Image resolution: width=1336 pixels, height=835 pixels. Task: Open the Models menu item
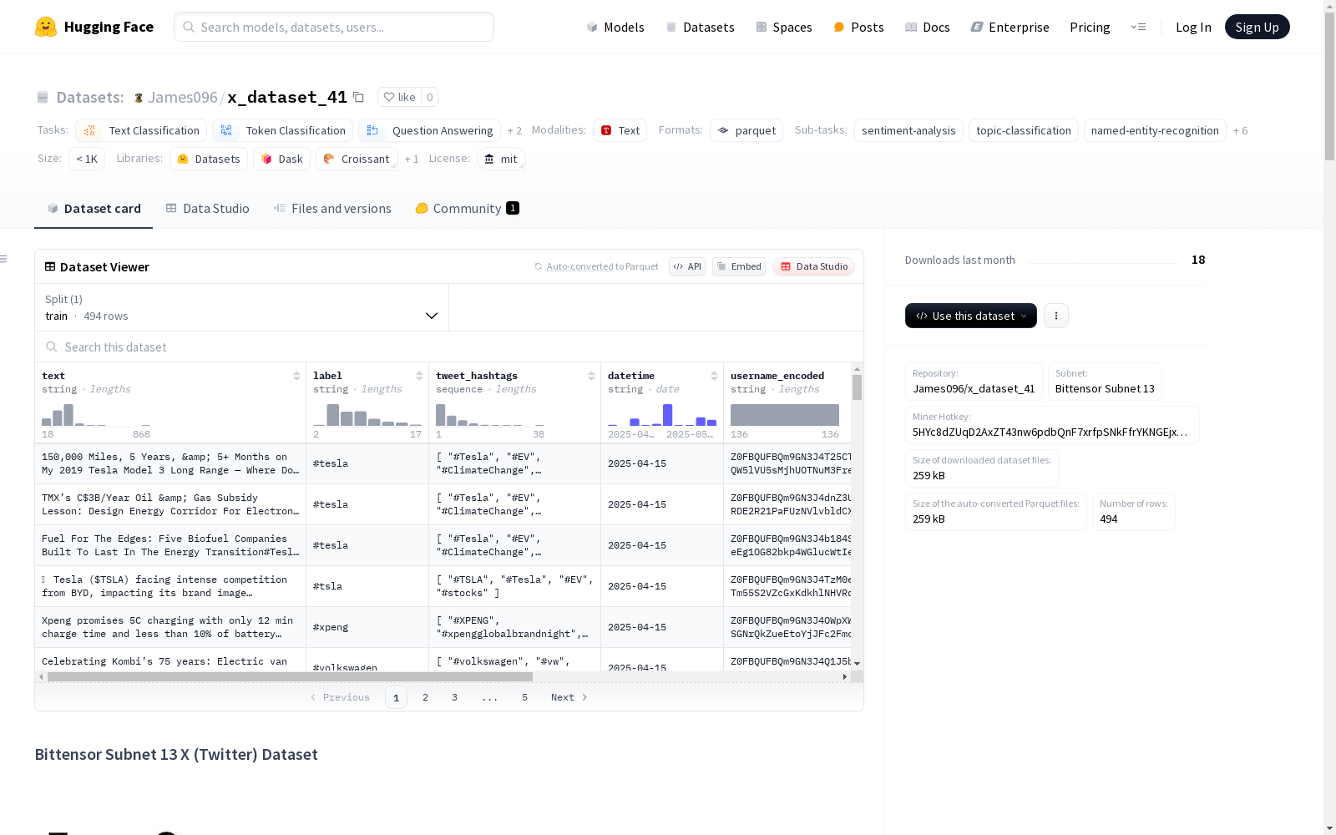(x=615, y=27)
